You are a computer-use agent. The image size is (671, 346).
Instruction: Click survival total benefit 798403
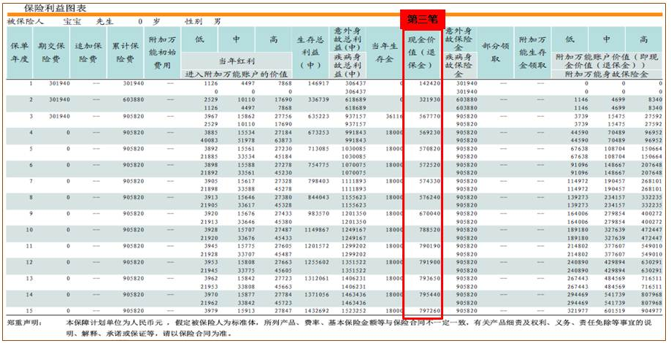[318, 181]
